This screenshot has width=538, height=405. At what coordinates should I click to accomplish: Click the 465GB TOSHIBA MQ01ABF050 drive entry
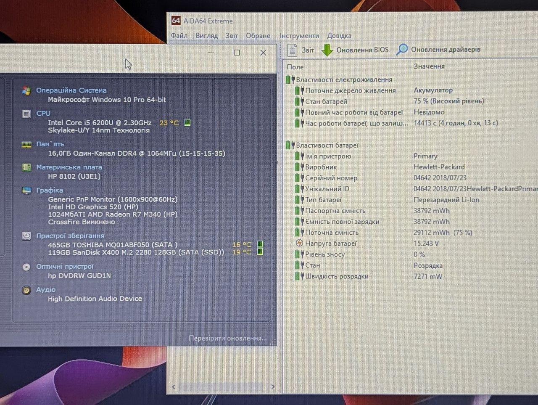[113, 245]
